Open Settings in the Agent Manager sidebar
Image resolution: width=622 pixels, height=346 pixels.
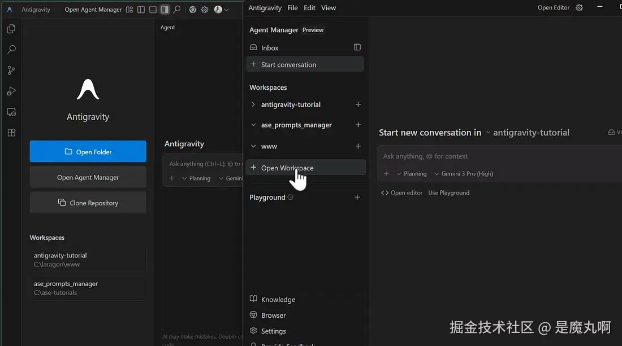tap(268, 331)
